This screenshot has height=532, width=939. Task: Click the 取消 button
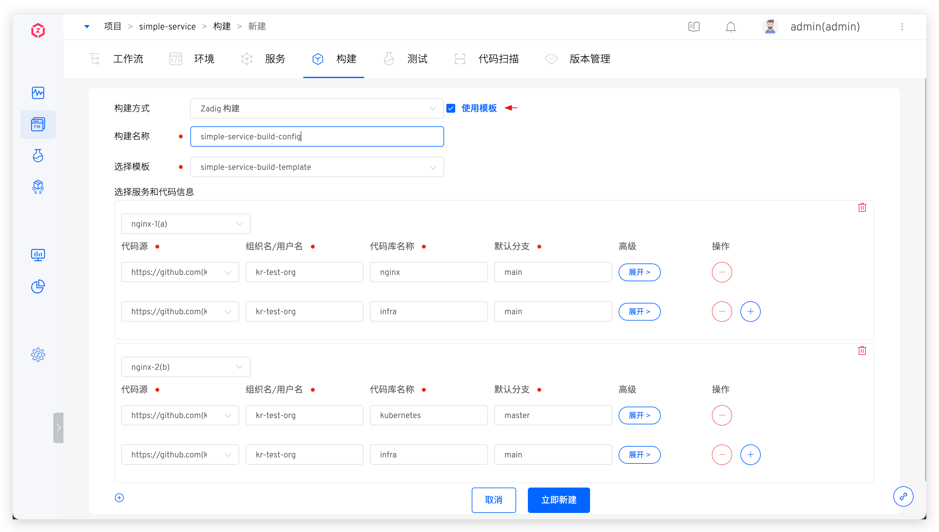[x=494, y=500]
